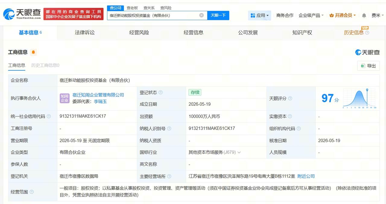The width and height of the screenshot is (386, 204).
Task: Open the 宿迁知周企业管理有限公司 link
Action: pos(98,95)
